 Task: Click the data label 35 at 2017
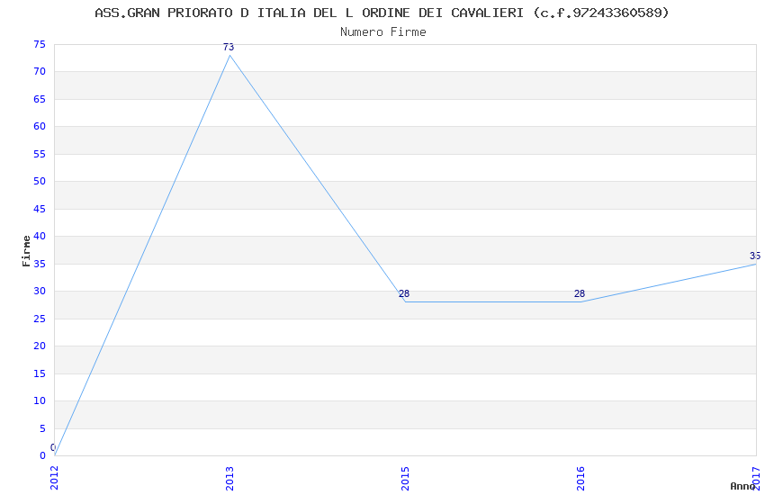click(x=755, y=256)
